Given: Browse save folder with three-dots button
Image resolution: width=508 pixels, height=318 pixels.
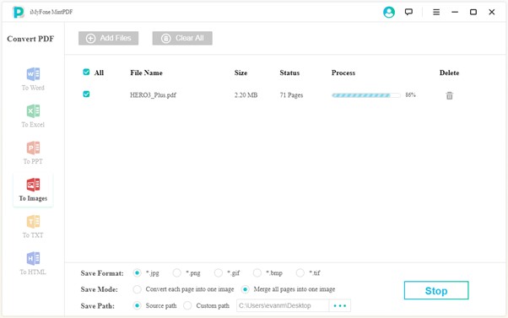Looking at the screenshot, I should tap(340, 305).
